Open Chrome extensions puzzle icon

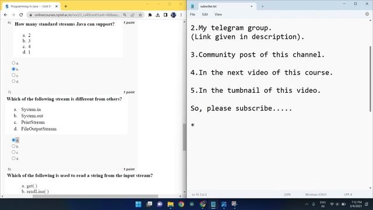[x=150, y=15]
